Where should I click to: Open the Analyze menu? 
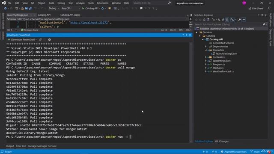80,3
